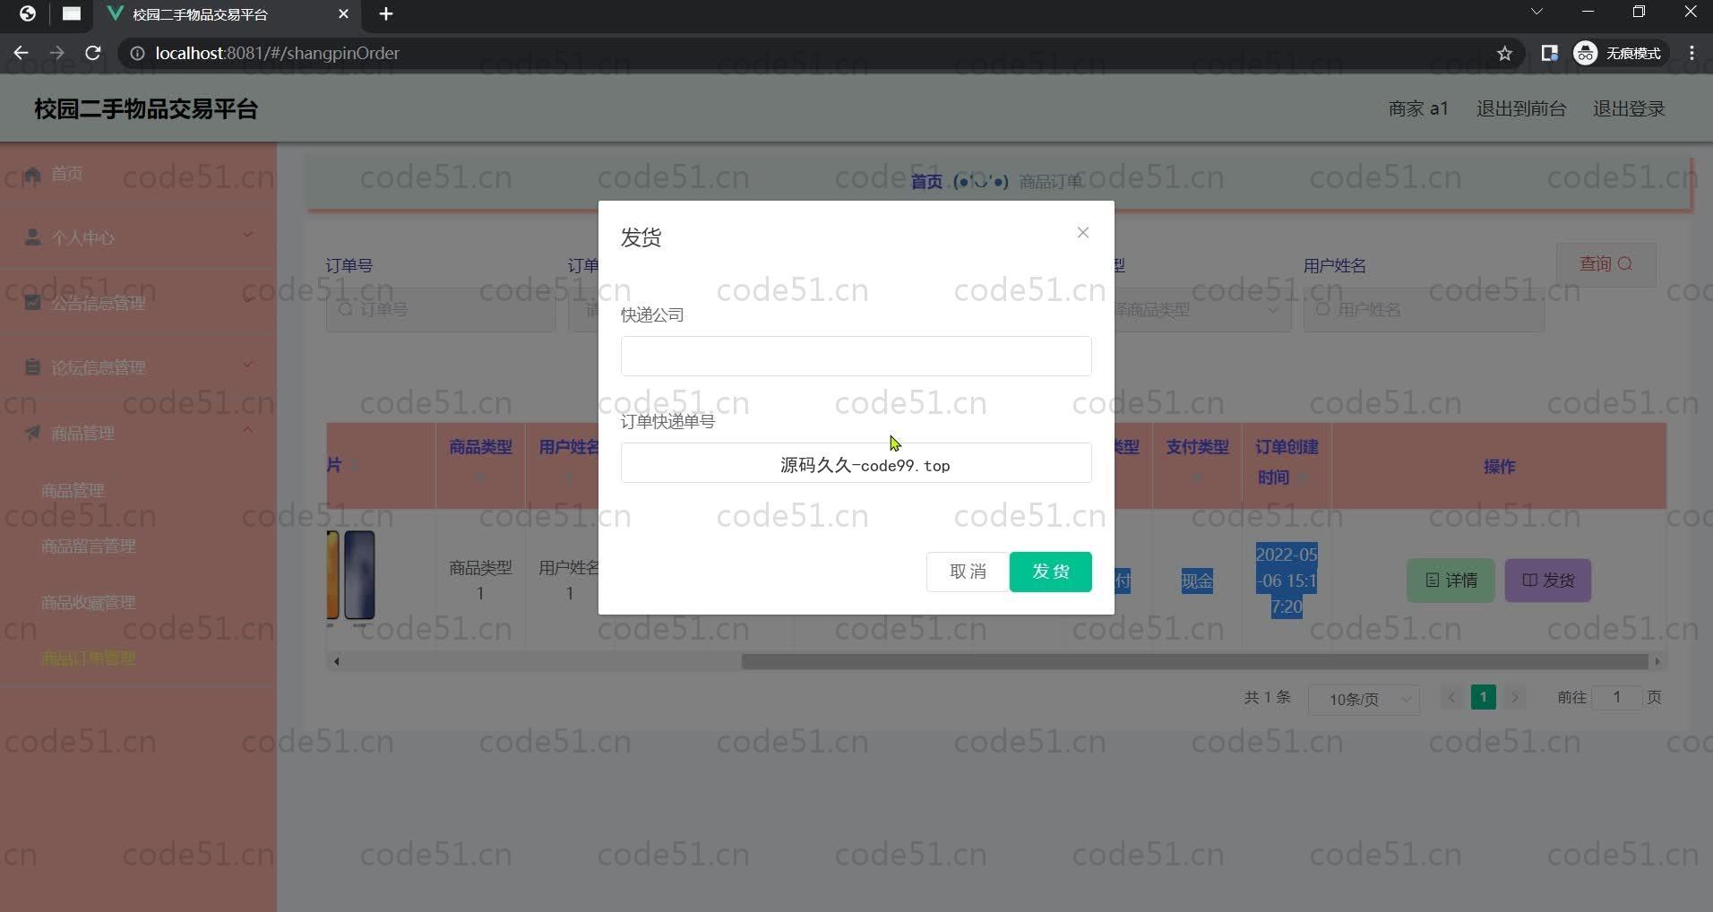Click 现金 payment type cell
The height and width of the screenshot is (912, 1713).
click(x=1197, y=581)
